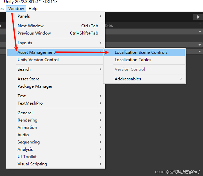Expand the UI Toolkit submenu

56,156
